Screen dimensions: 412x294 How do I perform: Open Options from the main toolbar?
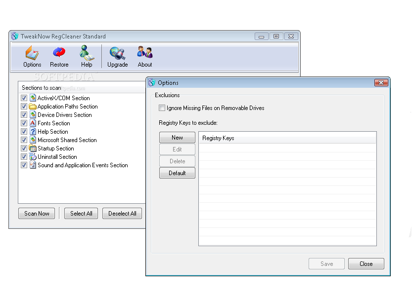[32, 57]
